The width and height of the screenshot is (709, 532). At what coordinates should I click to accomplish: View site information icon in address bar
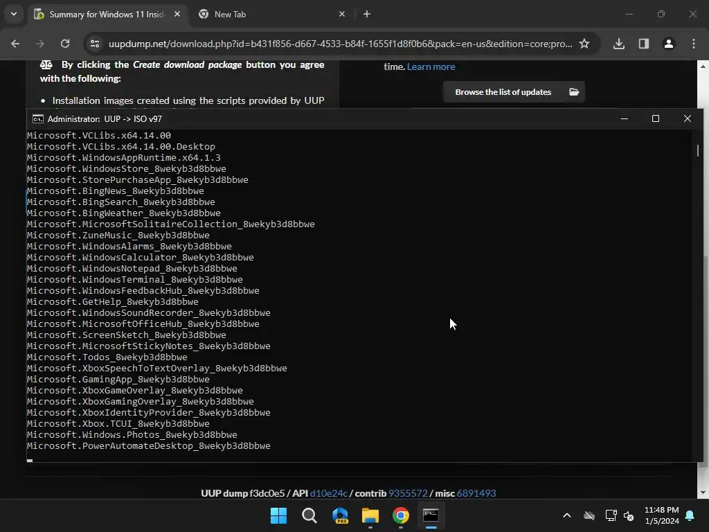tap(95, 44)
